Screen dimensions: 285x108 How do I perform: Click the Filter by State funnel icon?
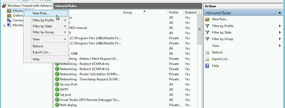click(207, 32)
